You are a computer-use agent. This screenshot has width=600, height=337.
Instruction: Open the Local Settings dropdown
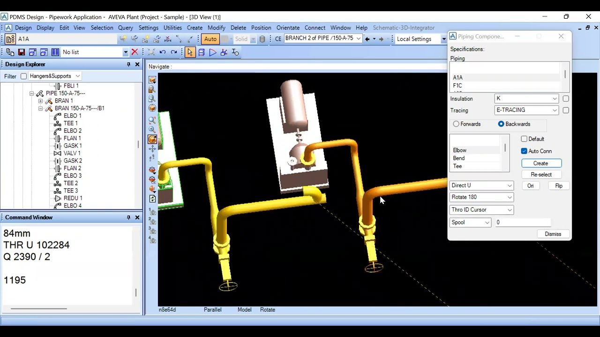pyautogui.click(x=443, y=39)
